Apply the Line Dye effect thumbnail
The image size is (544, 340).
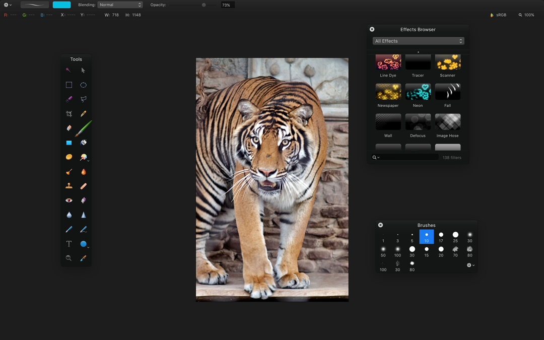pos(388,62)
